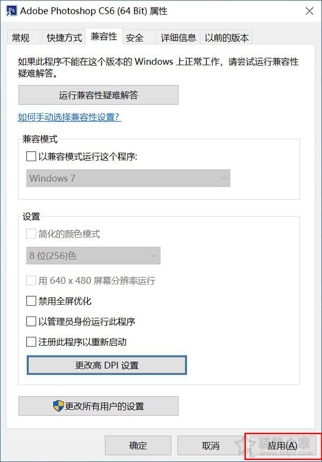
Task: Switch to the 常规 tab
Action: coord(23,37)
